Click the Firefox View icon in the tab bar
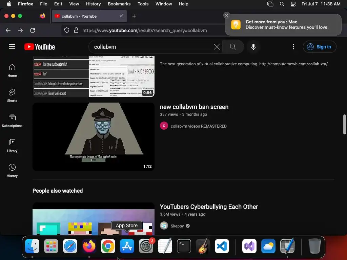This screenshot has width=347, height=260. click(x=43, y=16)
